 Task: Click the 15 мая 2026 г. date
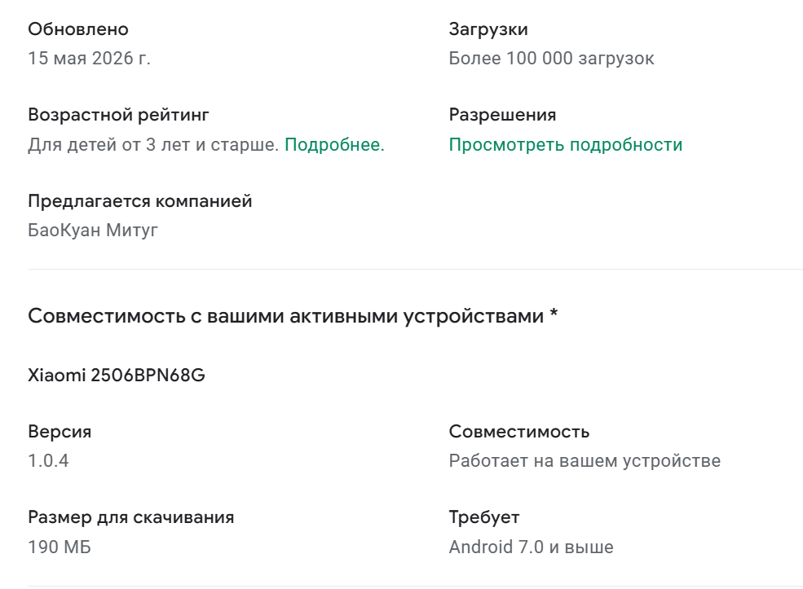(x=89, y=59)
